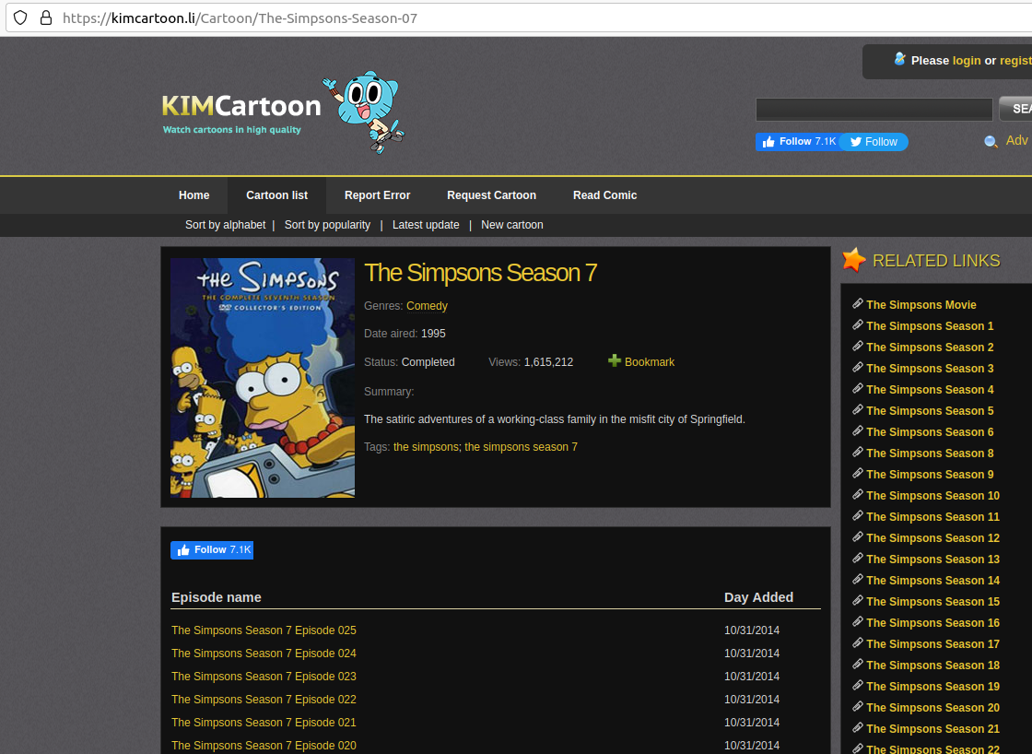Click the header Facebook Follow 7.1K button
Image resolution: width=1032 pixels, height=754 pixels.
coord(797,142)
